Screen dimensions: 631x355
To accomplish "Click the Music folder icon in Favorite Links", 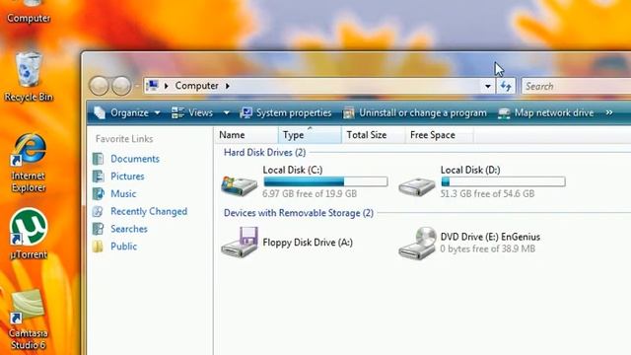I will pos(98,193).
